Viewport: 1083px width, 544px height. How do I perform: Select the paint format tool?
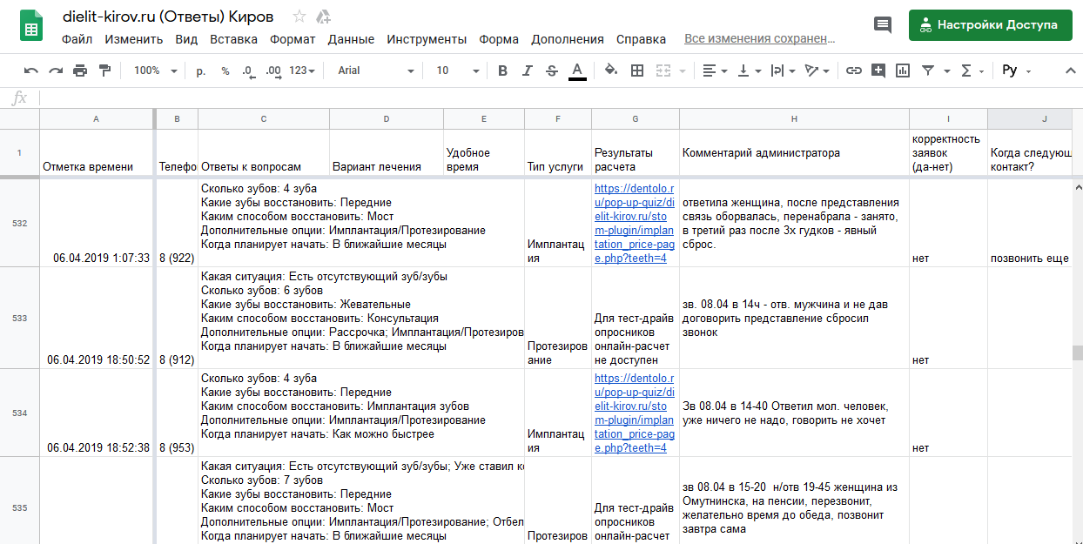pyautogui.click(x=104, y=71)
